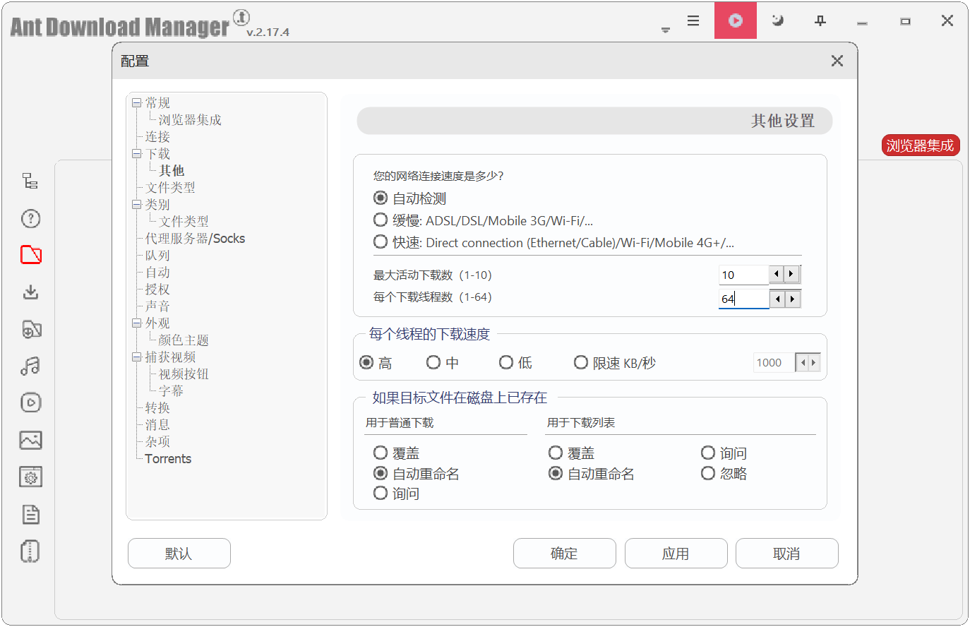Collapse the 外观 tree node

pos(137,323)
